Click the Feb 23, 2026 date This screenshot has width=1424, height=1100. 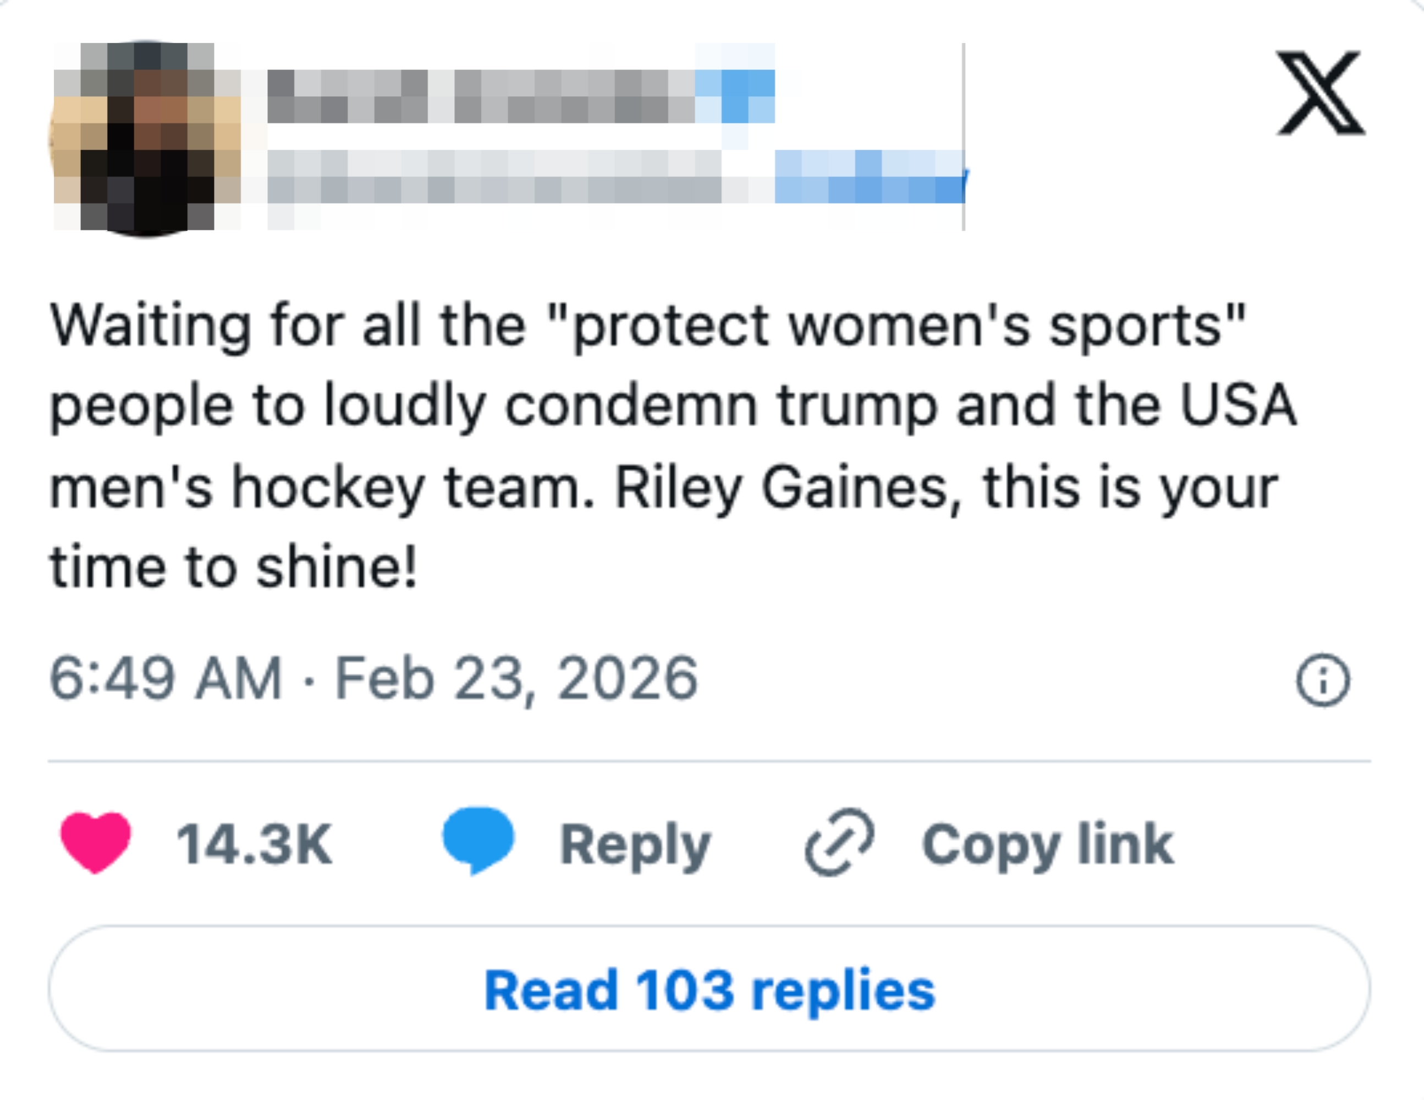[515, 675]
